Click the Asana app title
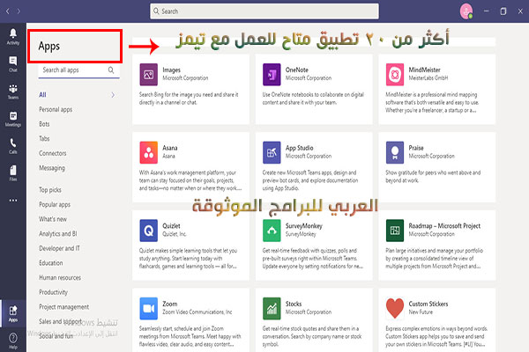Screen dimensions: 529x352 click(170, 148)
